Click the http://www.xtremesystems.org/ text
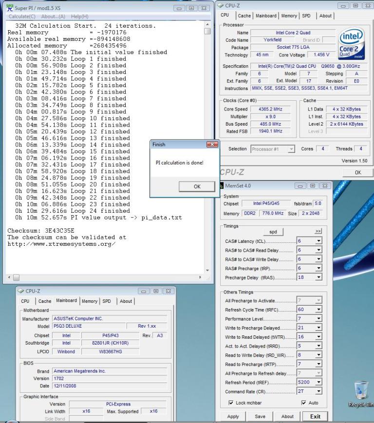 61,244
